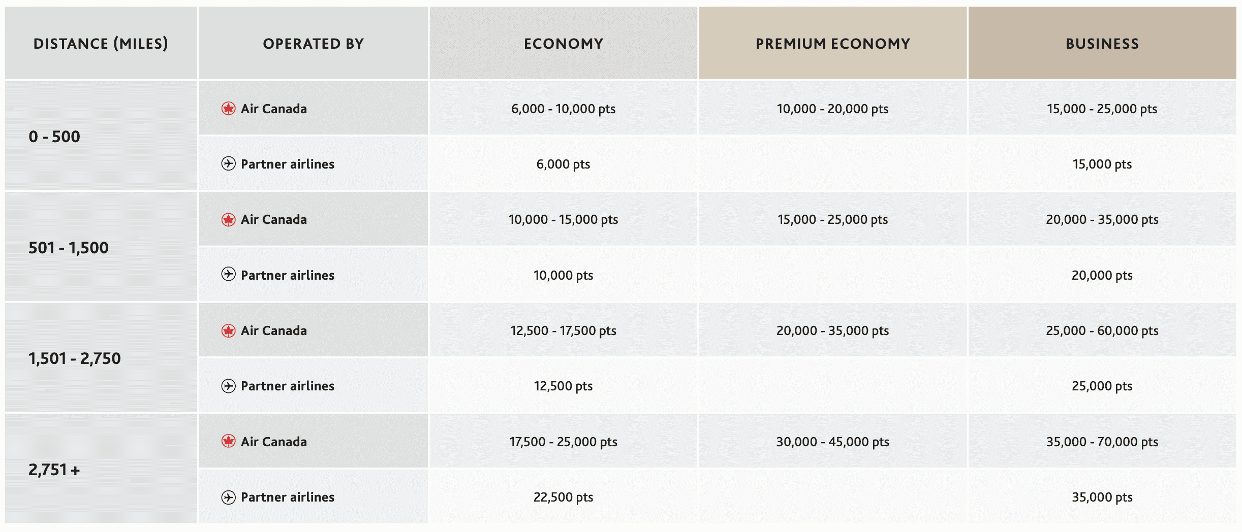The height and width of the screenshot is (532, 1242).
Task: Click the OPERATED BY header cell
Action: pyautogui.click(x=313, y=44)
